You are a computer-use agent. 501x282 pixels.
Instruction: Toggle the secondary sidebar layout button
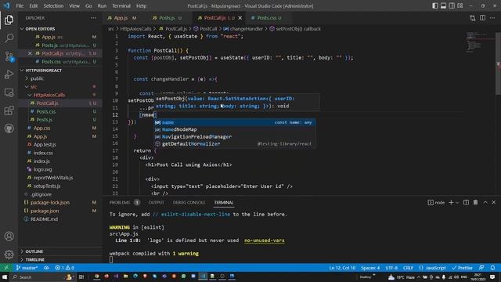452,5
